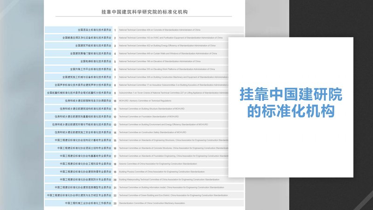
Task: Click text Standards of Foundation Engineering committee
Action: (x=173, y=156)
